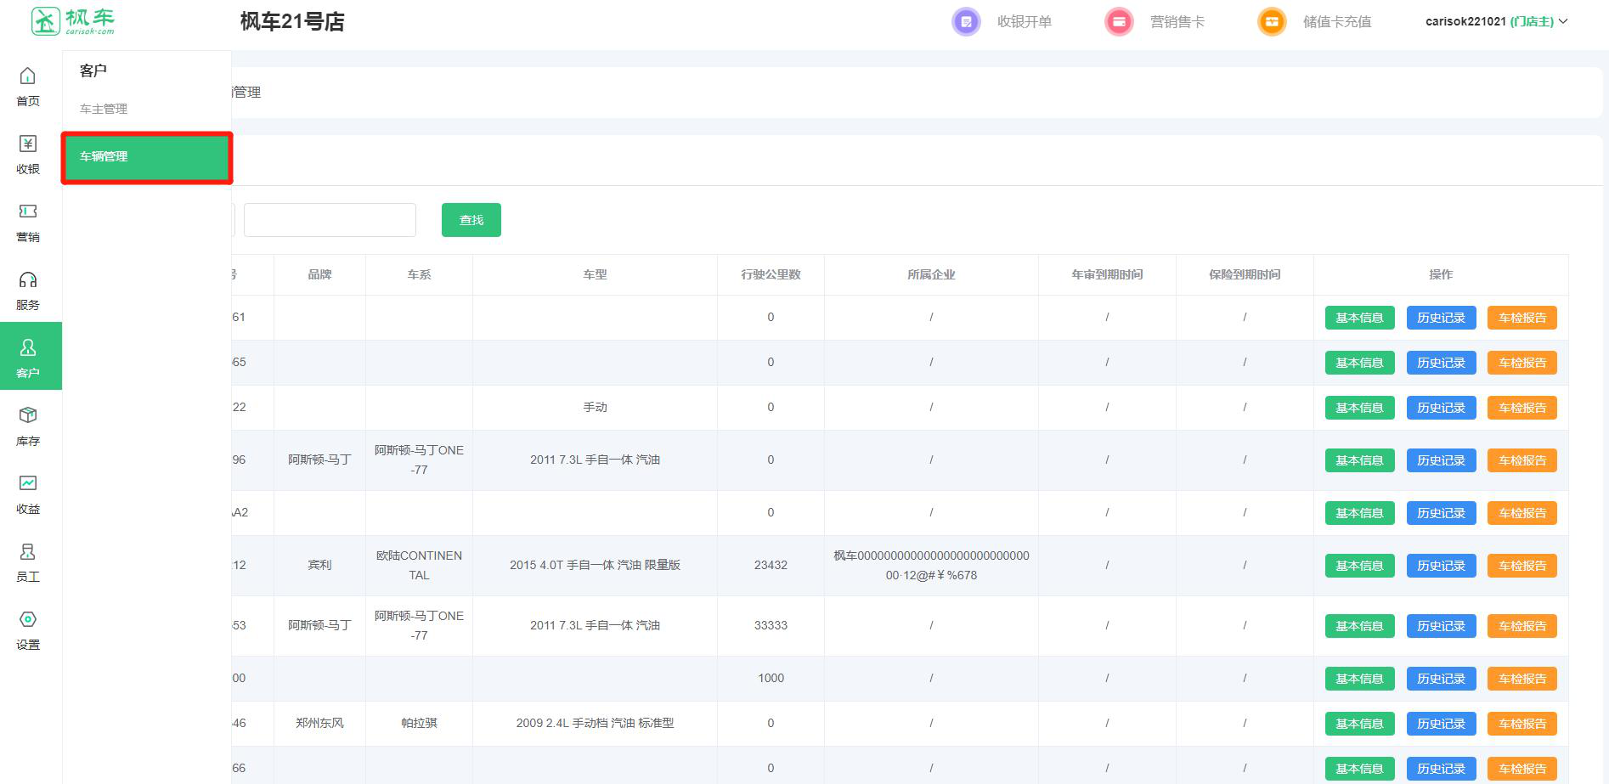Click 基本信息 for the 宾利 row
1609x784 pixels.
point(1359,566)
